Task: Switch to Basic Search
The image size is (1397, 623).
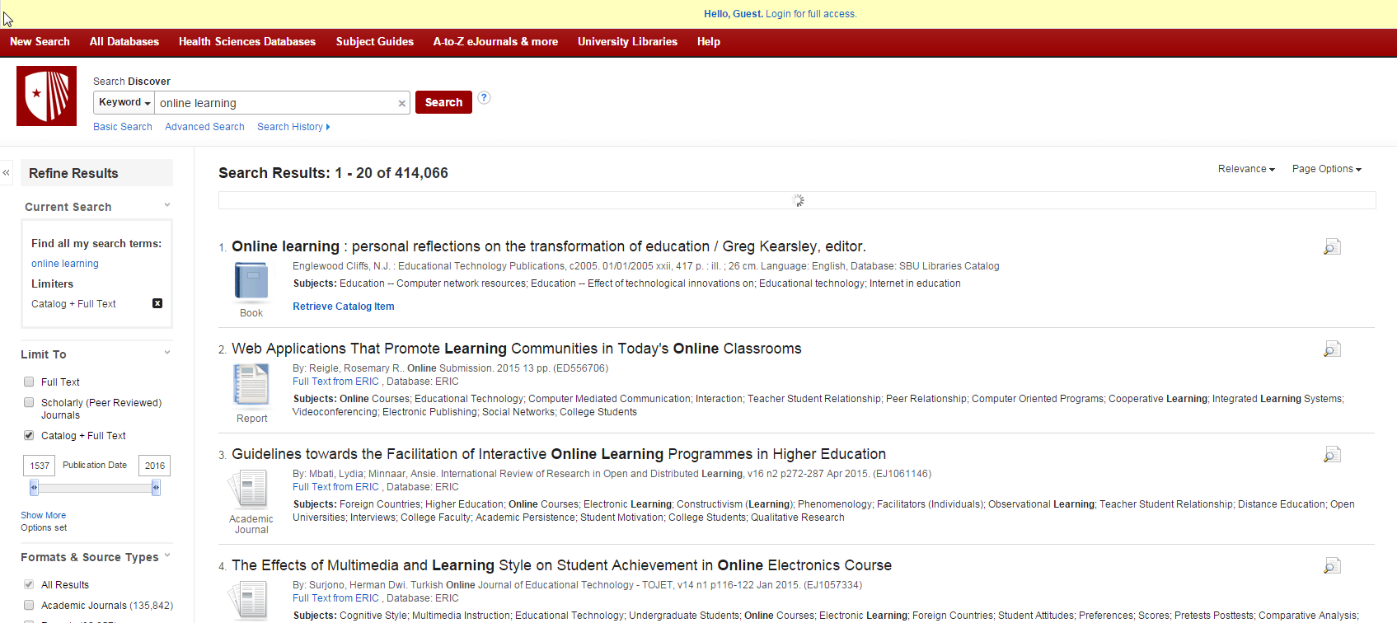Action: click(123, 127)
